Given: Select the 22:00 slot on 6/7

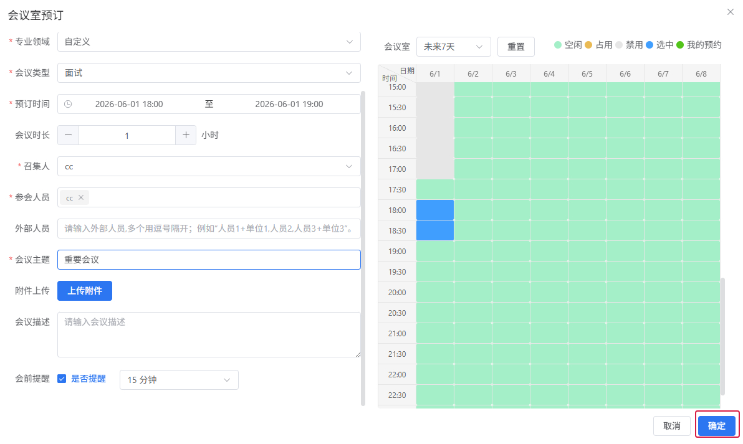Looking at the screenshot, I should point(663,374).
